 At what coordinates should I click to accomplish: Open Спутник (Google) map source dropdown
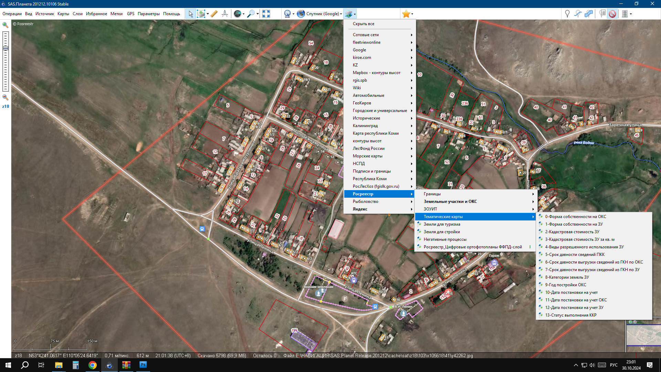pos(322,14)
